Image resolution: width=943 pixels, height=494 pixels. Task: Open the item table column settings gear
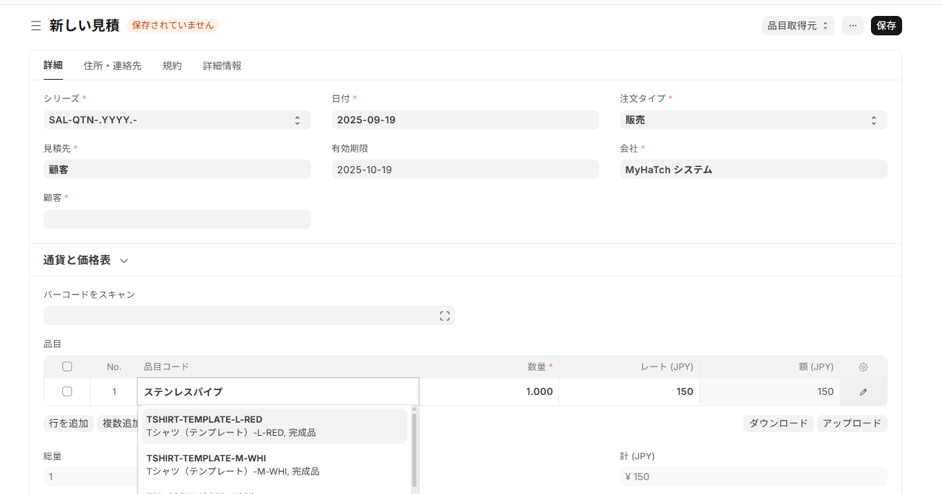pyautogui.click(x=863, y=367)
